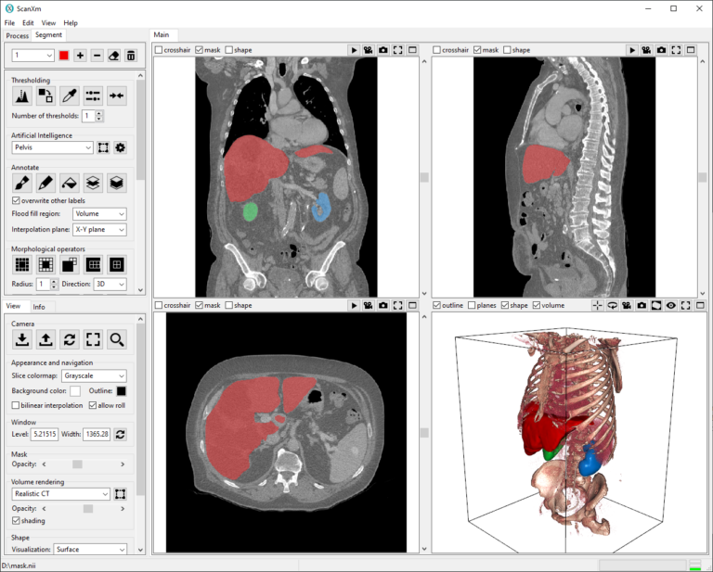The image size is (713, 572).
Task: Click the Mask Opacity slider handle
Action: (77, 464)
